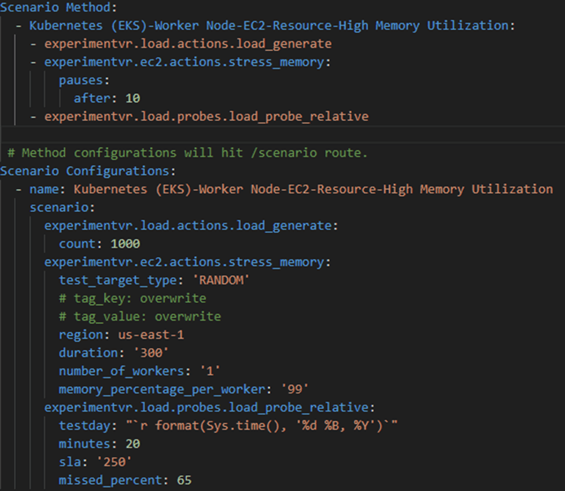565x491 pixels.
Task: Click the 'Scenario Method:' heading text
Action: click(x=58, y=7)
